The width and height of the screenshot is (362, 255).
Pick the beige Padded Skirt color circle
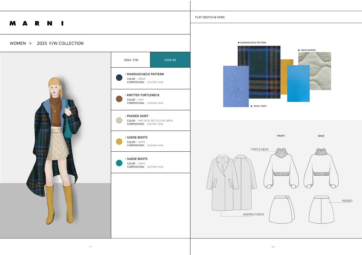tap(119, 120)
